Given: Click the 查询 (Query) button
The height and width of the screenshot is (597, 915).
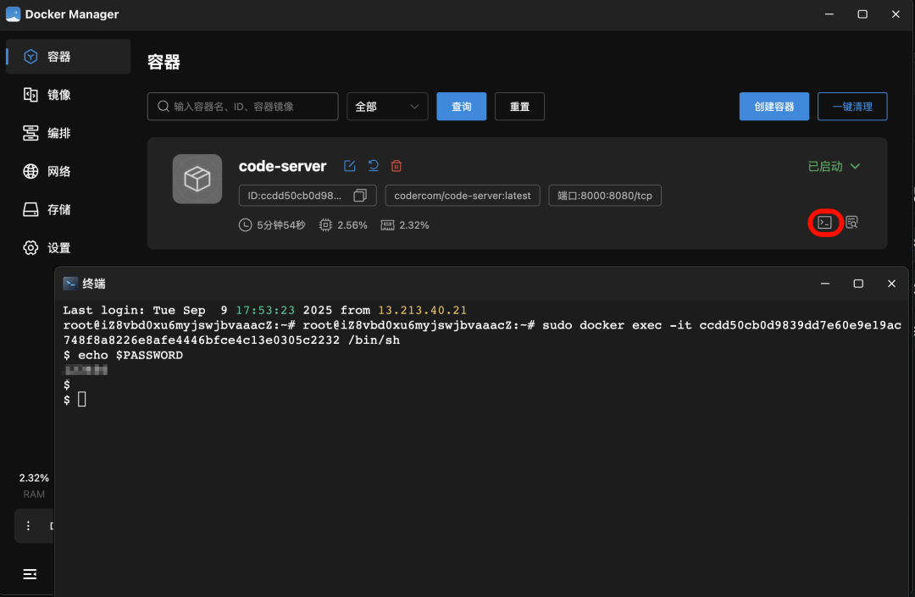Looking at the screenshot, I should [x=462, y=107].
